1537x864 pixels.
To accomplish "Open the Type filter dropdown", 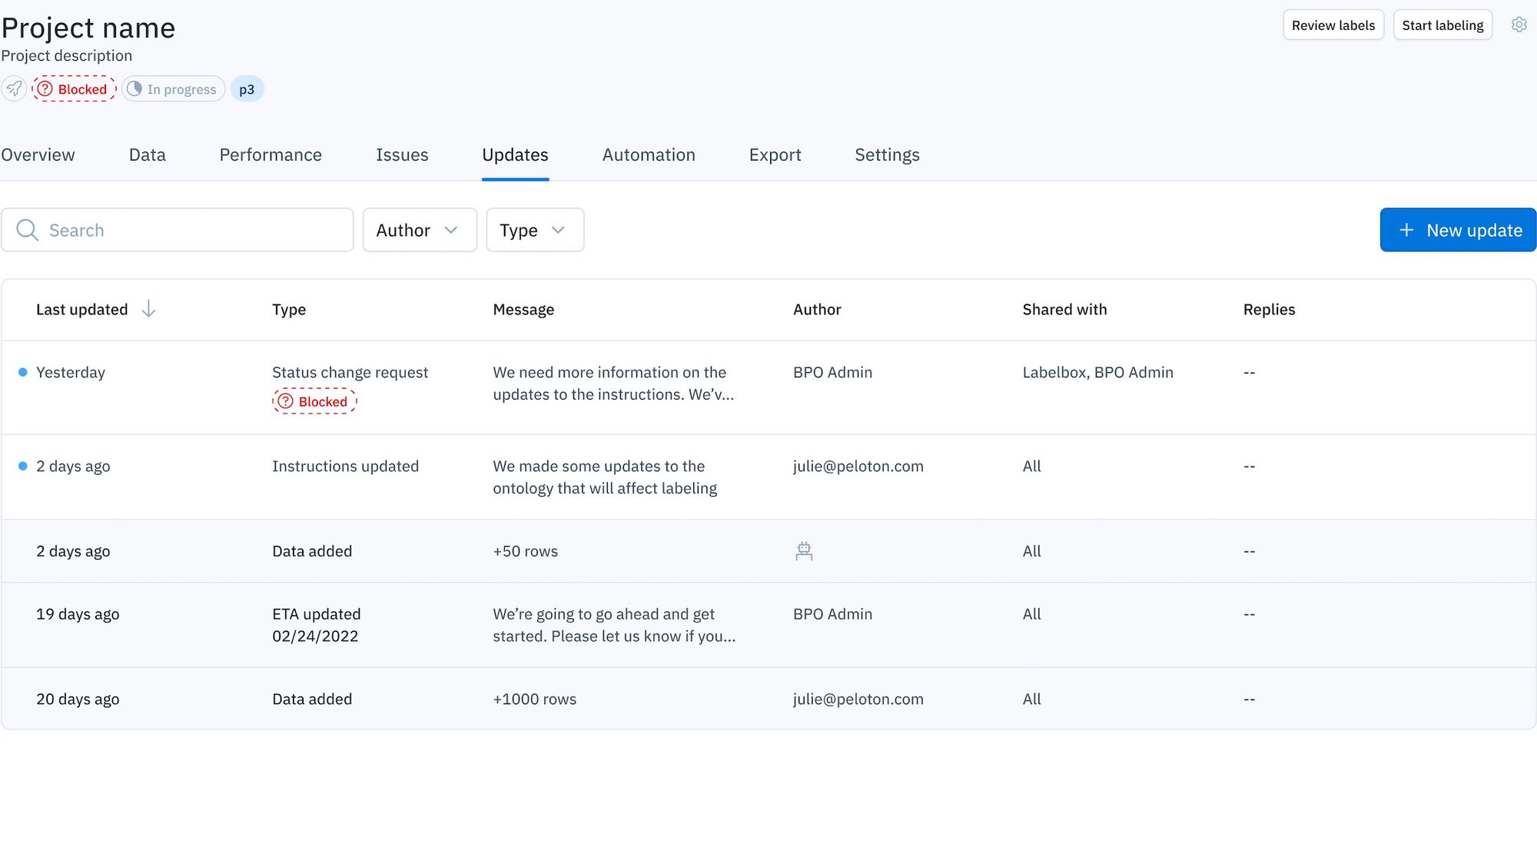I will (x=535, y=230).
